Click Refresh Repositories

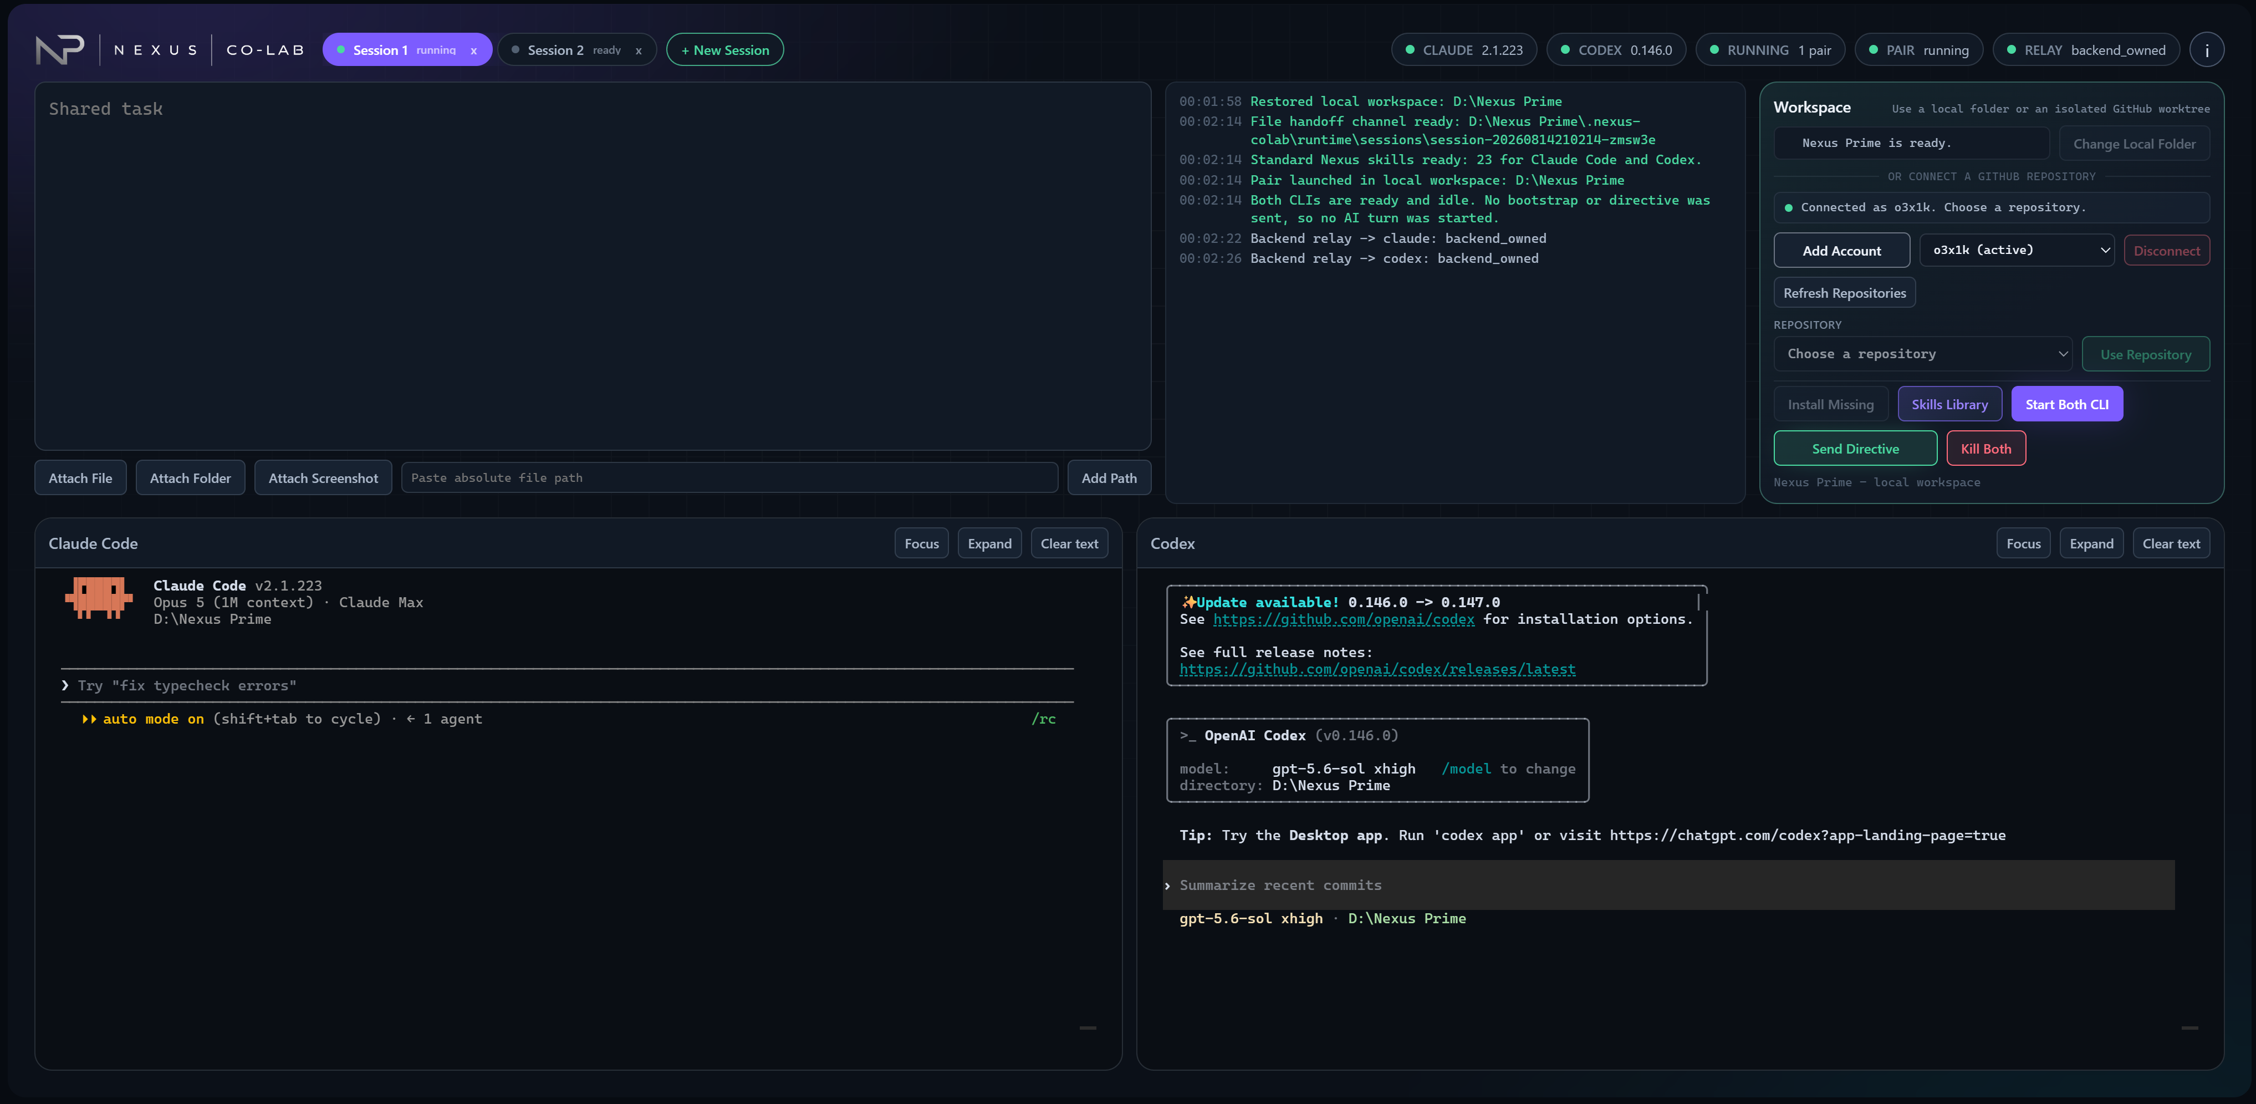(x=1844, y=293)
